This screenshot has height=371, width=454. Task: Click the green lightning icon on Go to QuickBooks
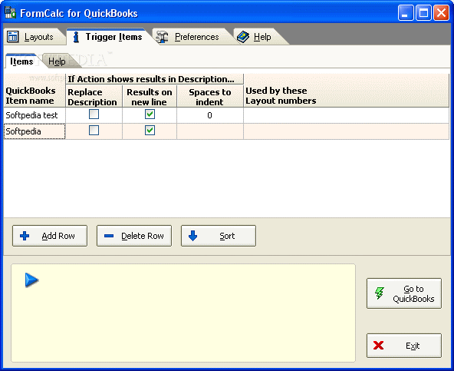pyautogui.click(x=380, y=293)
